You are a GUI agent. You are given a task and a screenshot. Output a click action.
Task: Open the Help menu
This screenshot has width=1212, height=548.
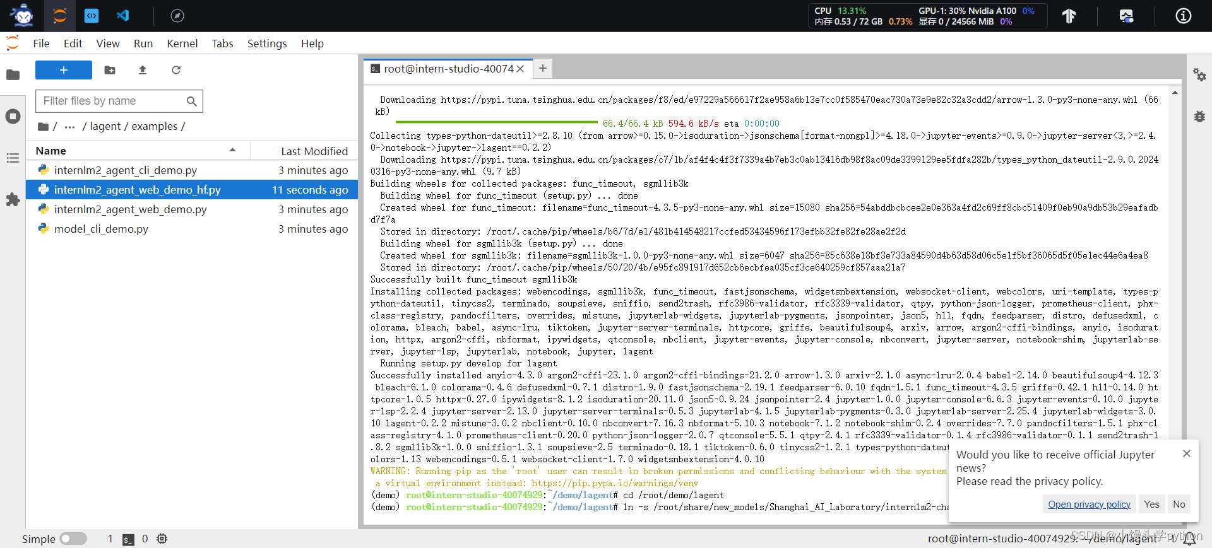click(312, 44)
